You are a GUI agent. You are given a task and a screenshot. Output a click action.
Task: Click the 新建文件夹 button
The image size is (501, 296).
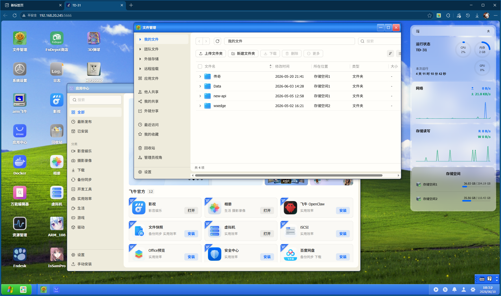[243, 54]
